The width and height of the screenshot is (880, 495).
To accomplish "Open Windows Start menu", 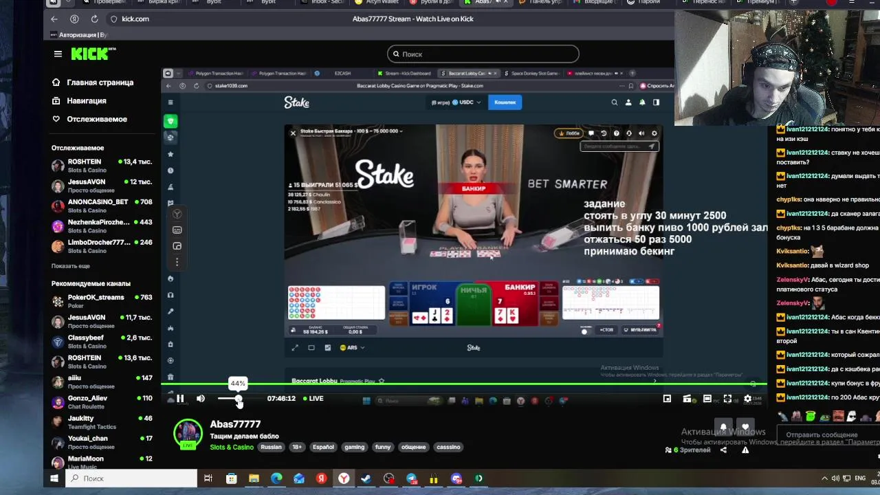I will (x=54, y=478).
